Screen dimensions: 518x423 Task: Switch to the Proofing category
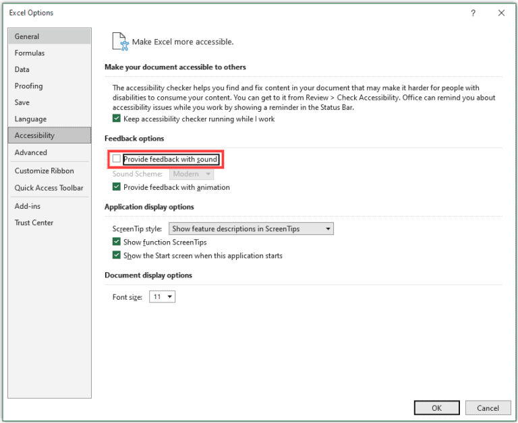tap(49, 86)
